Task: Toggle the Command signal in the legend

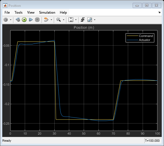Action: tap(140, 36)
